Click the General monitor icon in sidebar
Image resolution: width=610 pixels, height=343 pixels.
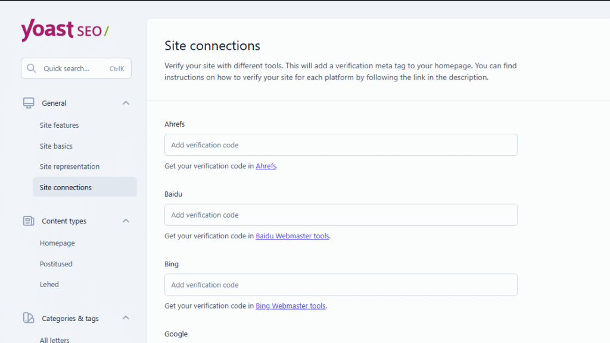[29, 103]
